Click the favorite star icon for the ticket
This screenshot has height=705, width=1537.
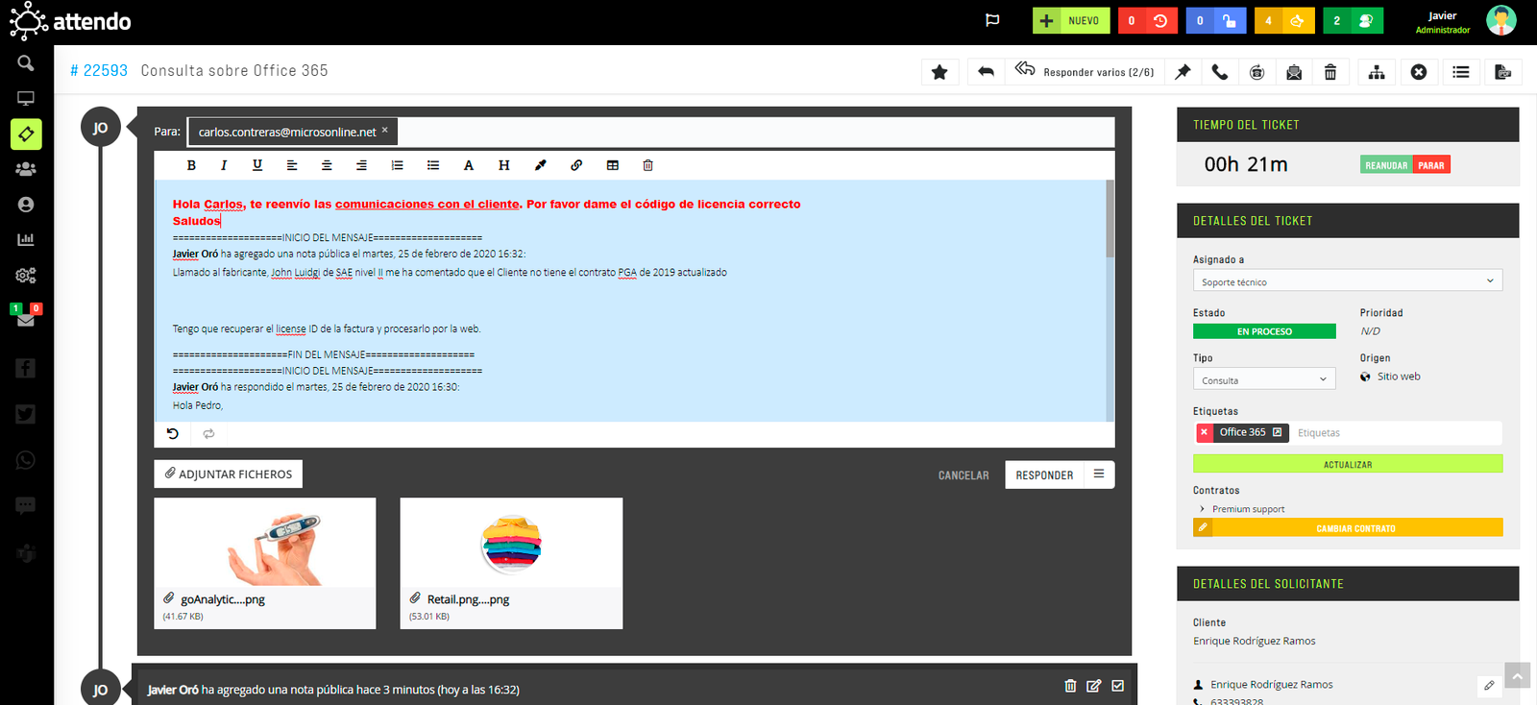(939, 72)
